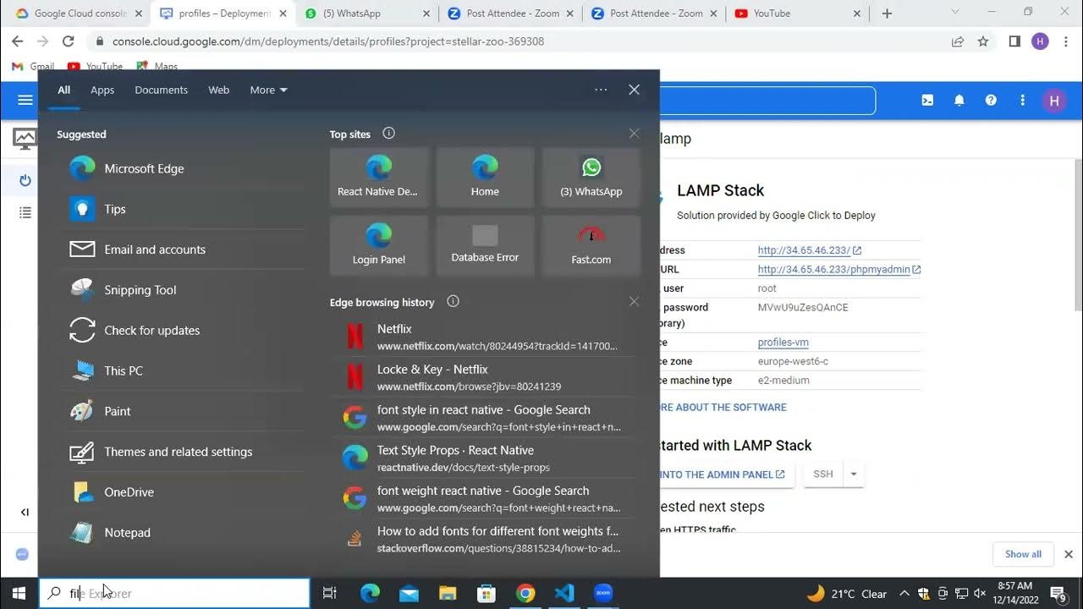
Task: Open File Explorer from the taskbar
Action: pyautogui.click(x=448, y=594)
